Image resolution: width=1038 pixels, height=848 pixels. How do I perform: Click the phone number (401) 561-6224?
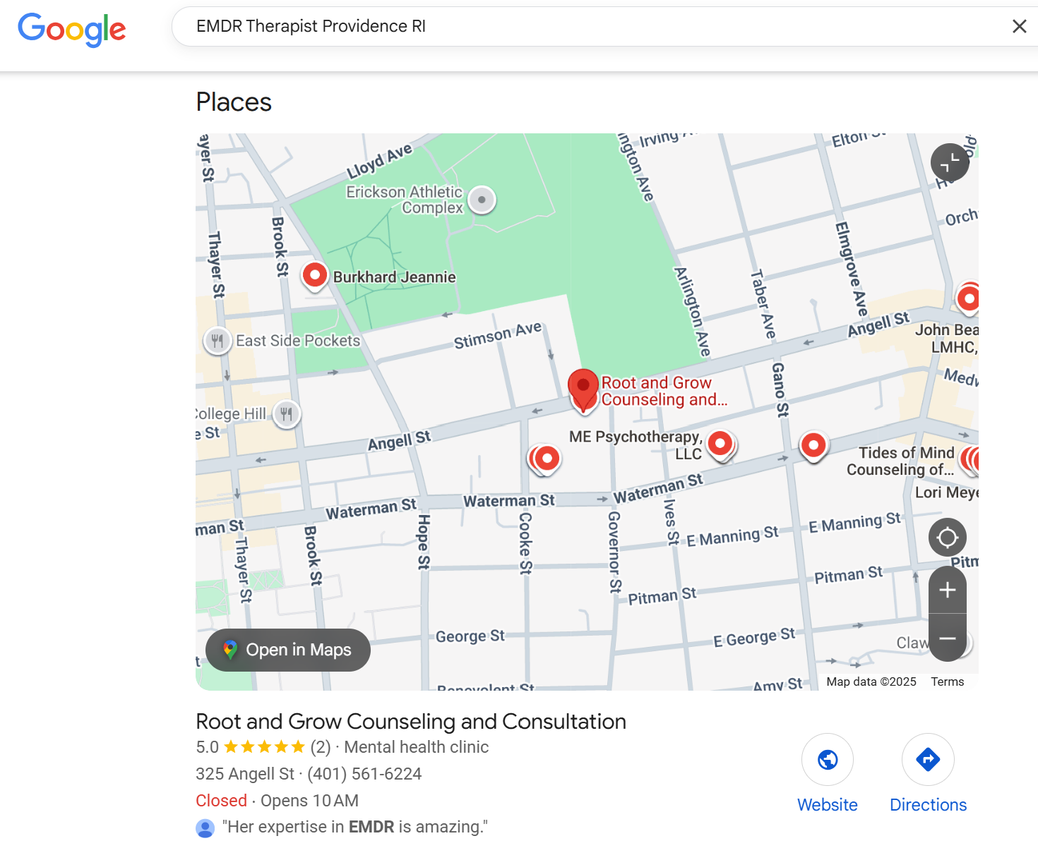(364, 774)
